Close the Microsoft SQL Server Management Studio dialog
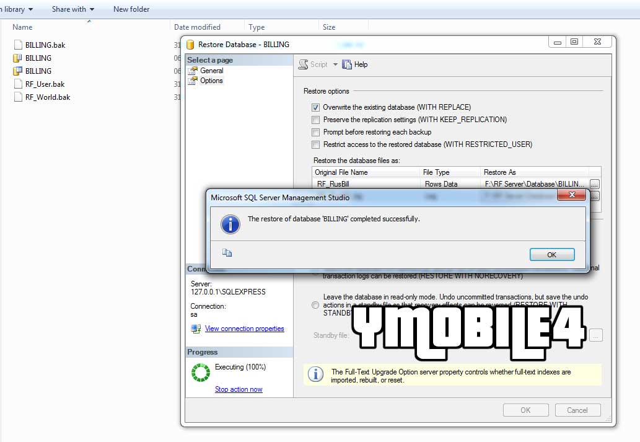640x442 pixels. [571, 195]
